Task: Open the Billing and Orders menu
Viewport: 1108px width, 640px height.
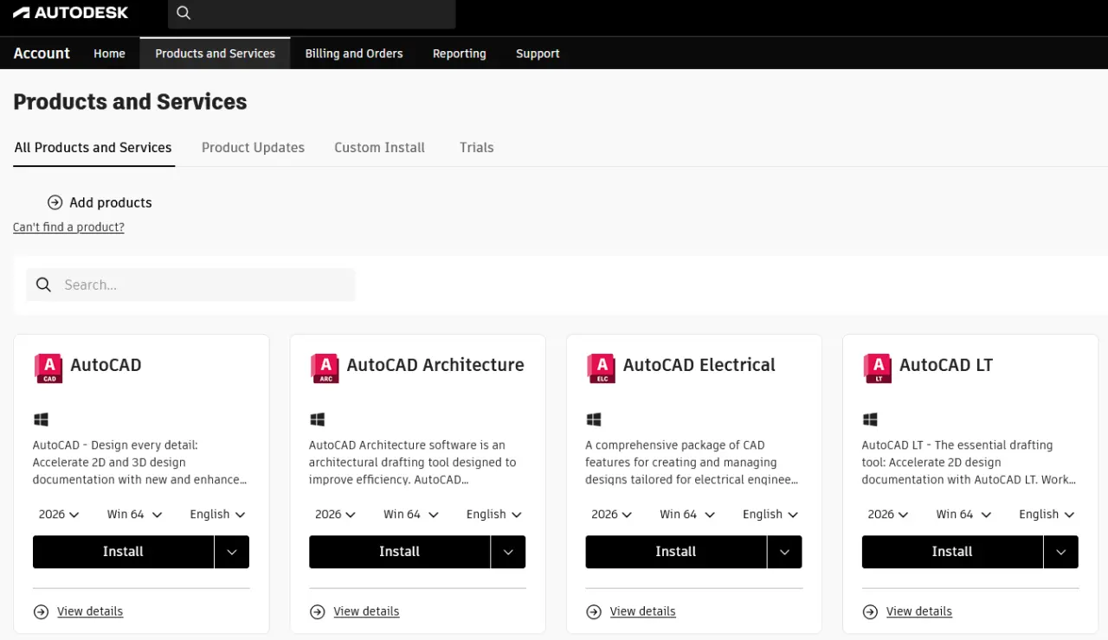Action: click(x=354, y=54)
